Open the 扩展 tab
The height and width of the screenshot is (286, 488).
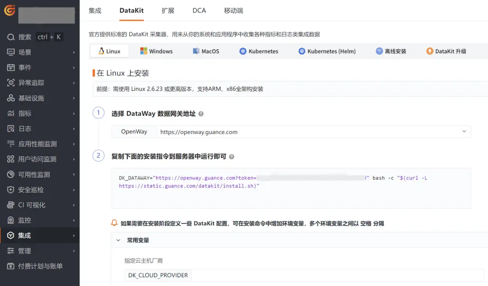click(x=168, y=11)
